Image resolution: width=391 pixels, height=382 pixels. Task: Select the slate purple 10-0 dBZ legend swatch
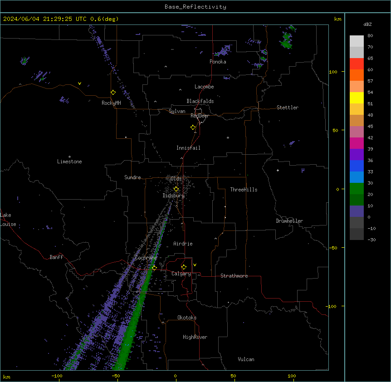click(357, 211)
